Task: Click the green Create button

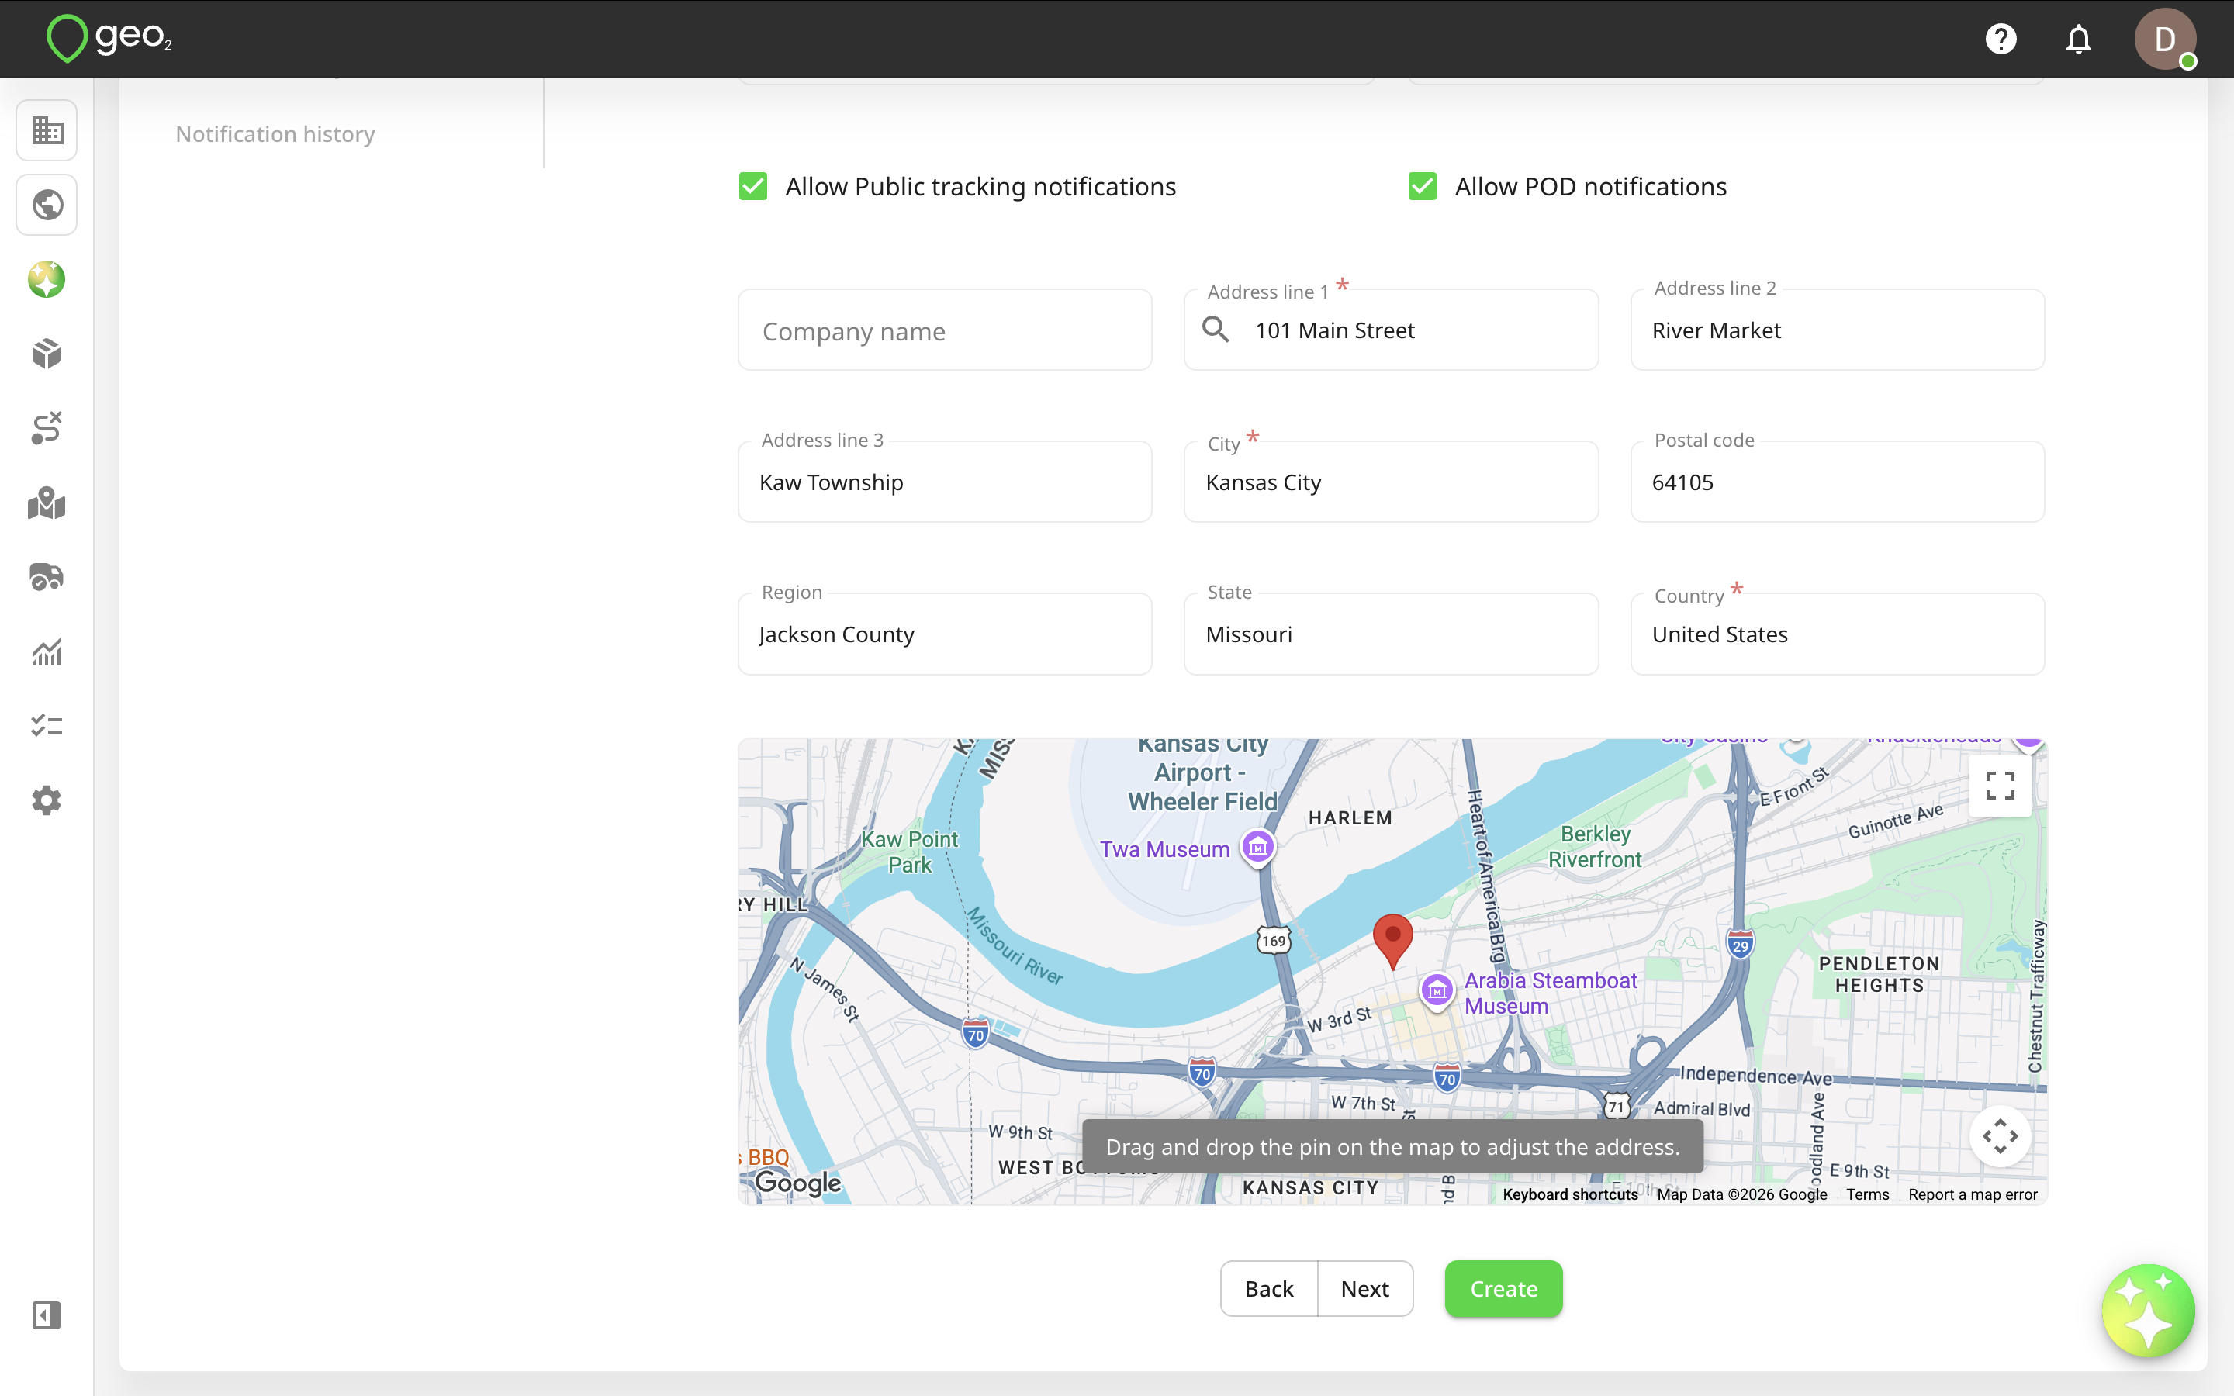Action: 1503,1289
